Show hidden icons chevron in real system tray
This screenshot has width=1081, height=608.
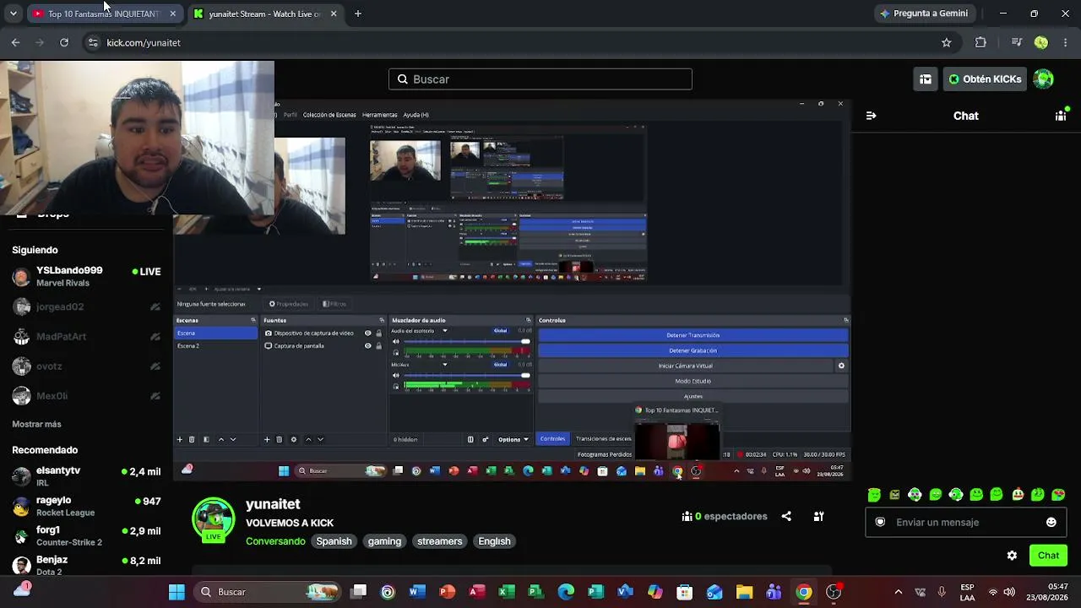click(x=898, y=592)
